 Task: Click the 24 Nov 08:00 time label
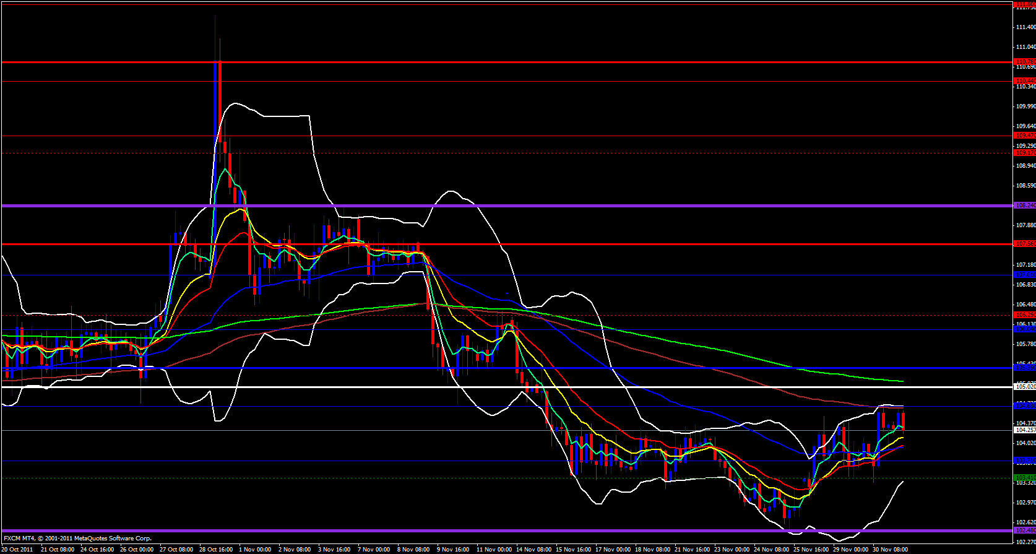tap(771, 550)
